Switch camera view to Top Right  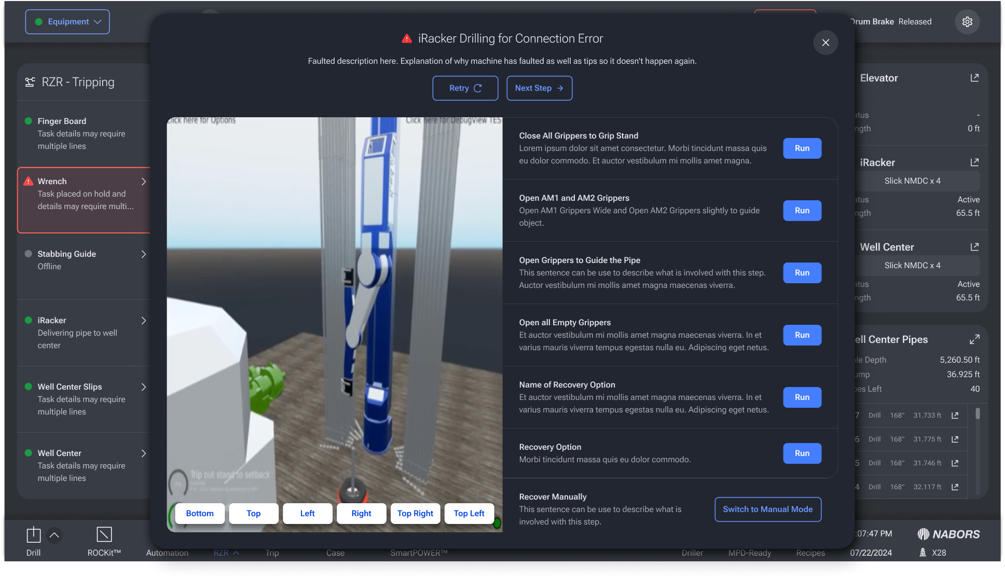click(415, 514)
